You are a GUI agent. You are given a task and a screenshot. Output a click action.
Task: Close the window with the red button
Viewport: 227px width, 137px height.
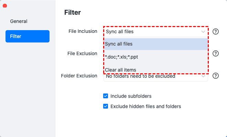pyautogui.click(x=5, y=5)
